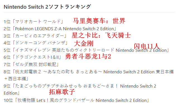The width and height of the screenshot is (176, 110).
Task: Select rank 5 Inazuma Eleven Victory Road entry
Action: (86, 50)
